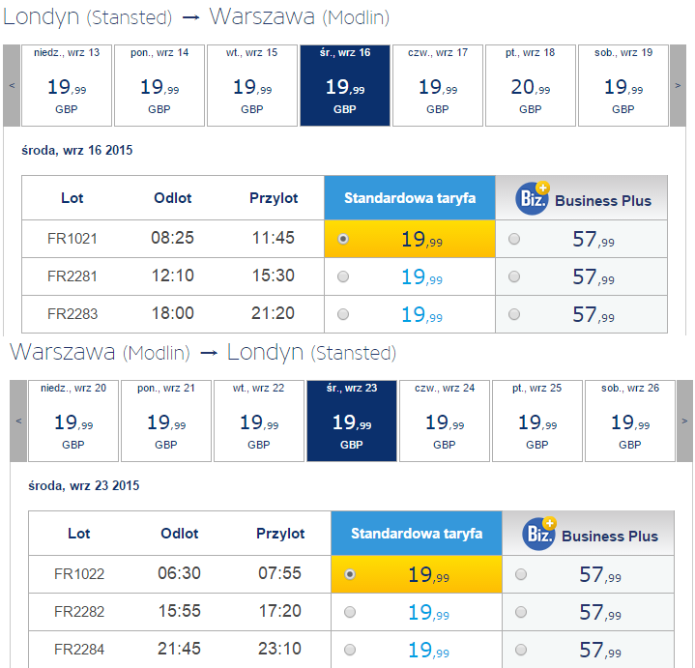Click Standardowa taryfa header in outbound table
The width and height of the screenshot is (695, 668).
pyautogui.click(x=410, y=198)
